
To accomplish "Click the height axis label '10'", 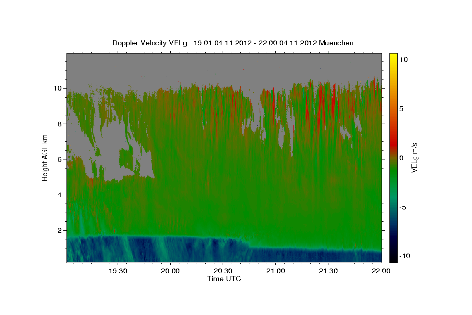I will coord(58,88).
